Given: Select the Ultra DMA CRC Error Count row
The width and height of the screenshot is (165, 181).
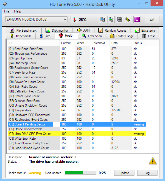Looking at the screenshot, I should click(x=77, y=134).
